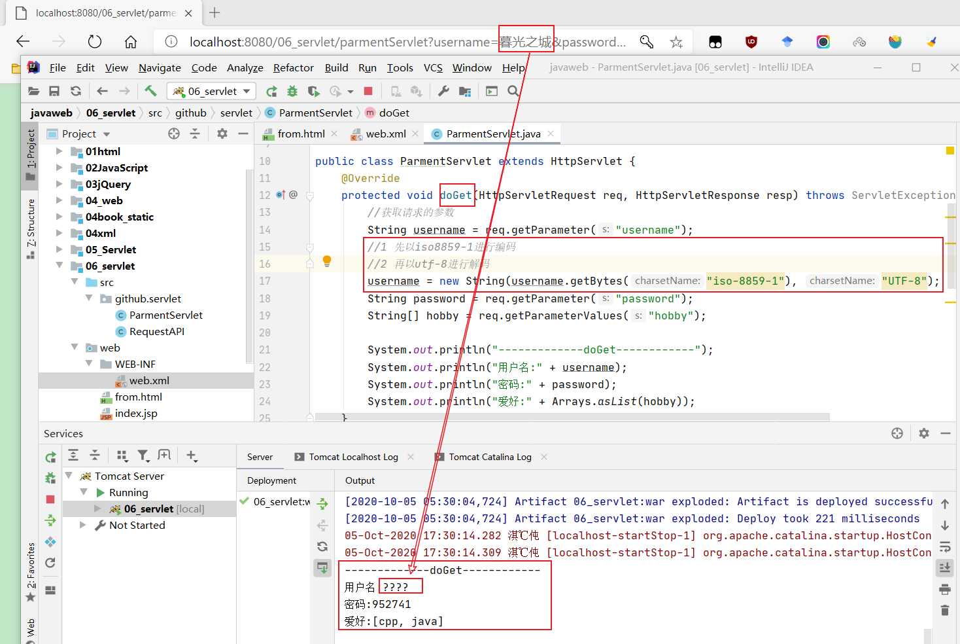This screenshot has width=960, height=644.
Task: Collapse the Tomcat Server node
Action: pyautogui.click(x=69, y=476)
